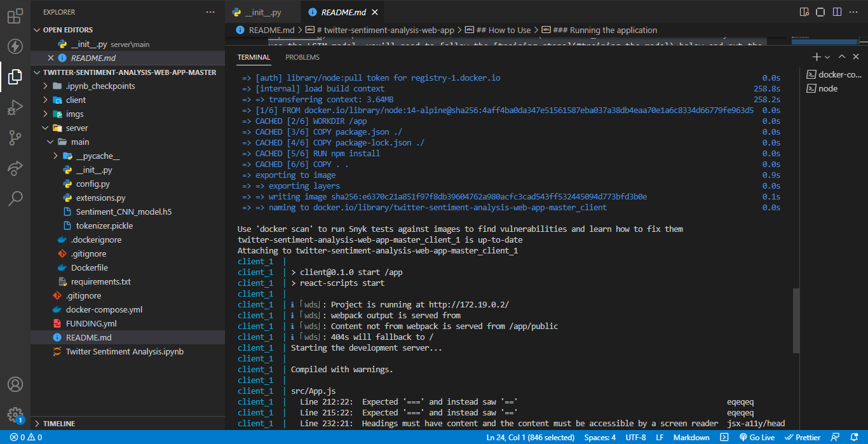The height and width of the screenshot is (444, 868).
Task: Close the terminal panel
Action: coord(855,57)
